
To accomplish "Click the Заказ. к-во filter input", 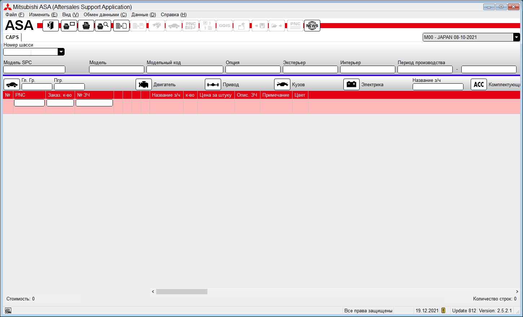I will [x=60, y=103].
